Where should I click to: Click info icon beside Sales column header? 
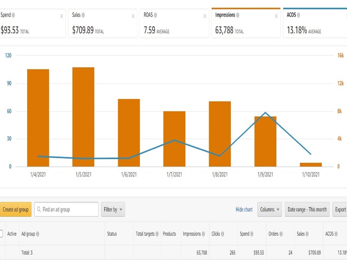tap(307, 234)
